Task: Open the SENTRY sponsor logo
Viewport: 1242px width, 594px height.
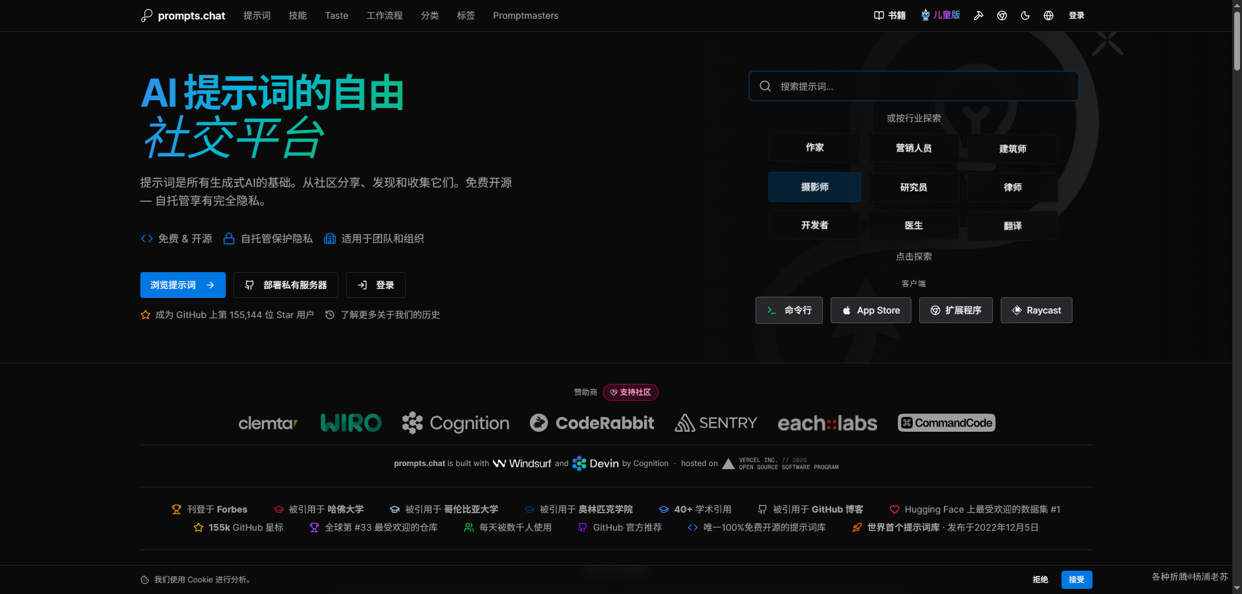Action: (x=716, y=423)
